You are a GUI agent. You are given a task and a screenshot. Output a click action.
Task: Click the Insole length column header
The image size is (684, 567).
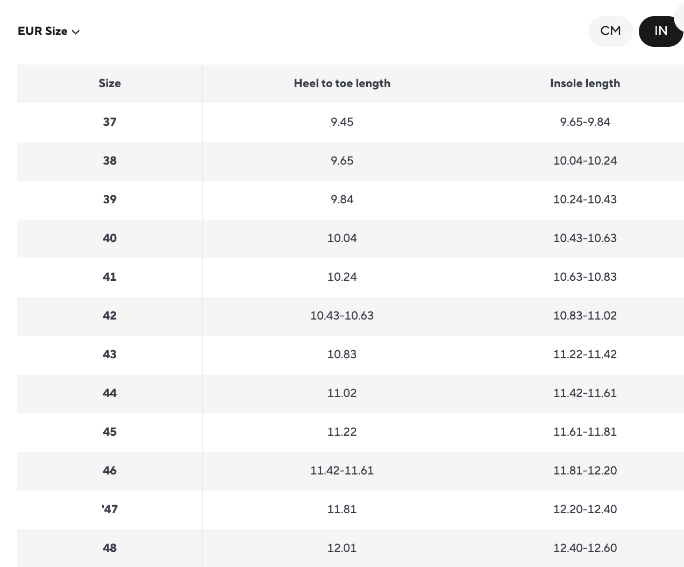pyautogui.click(x=585, y=83)
